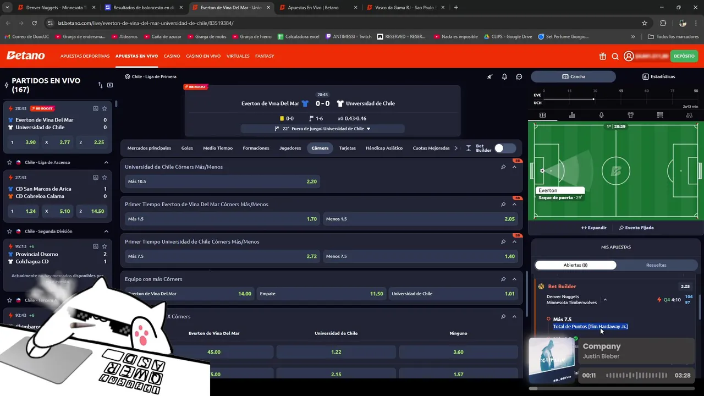Bet on Empate at 11.50

tap(321, 294)
